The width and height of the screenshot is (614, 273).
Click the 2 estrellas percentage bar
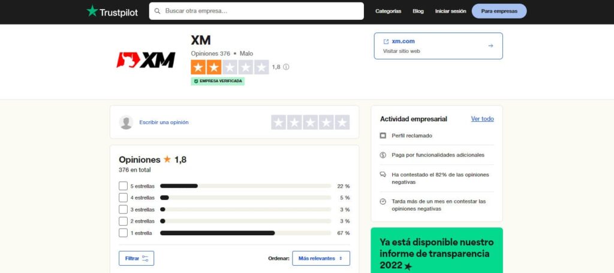coord(245,221)
